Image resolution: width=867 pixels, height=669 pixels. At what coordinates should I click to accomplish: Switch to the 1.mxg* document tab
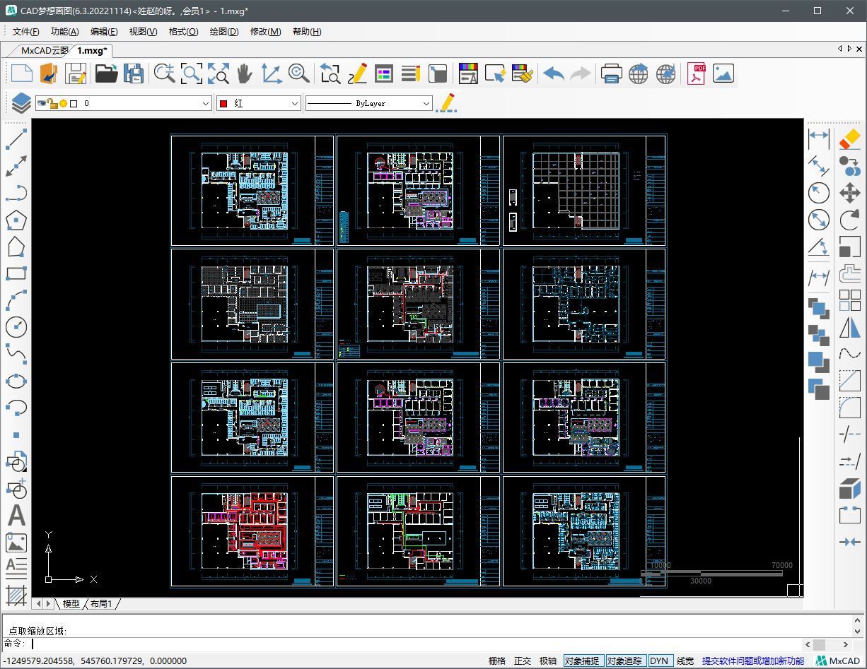coord(92,50)
